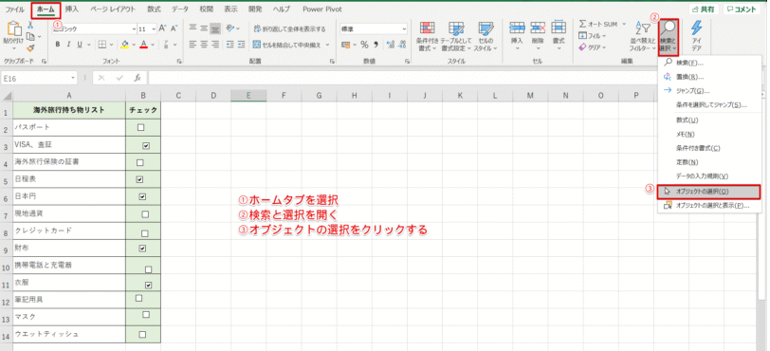Screen dimensions: 770x351
Task: Click cell A1 海外旅行持ち物リスト
Action: pyautogui.click(x=68, y=111)
